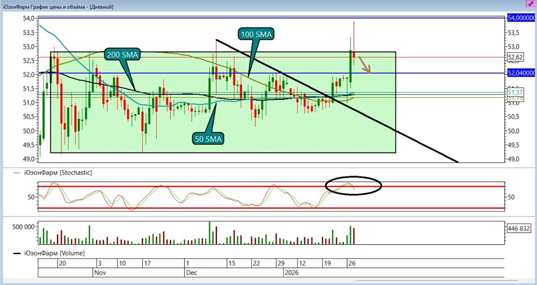Click the 51,37 moving average value label
This screenshot has width=537, height=285.
515,92
